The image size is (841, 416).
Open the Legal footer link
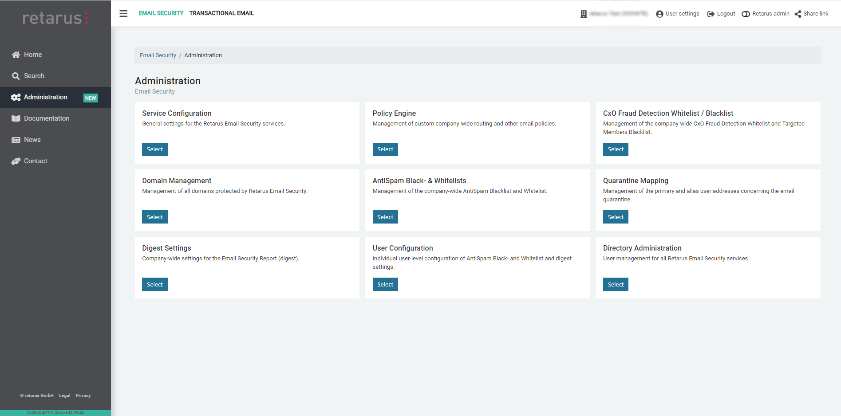(x=65, y=396)
